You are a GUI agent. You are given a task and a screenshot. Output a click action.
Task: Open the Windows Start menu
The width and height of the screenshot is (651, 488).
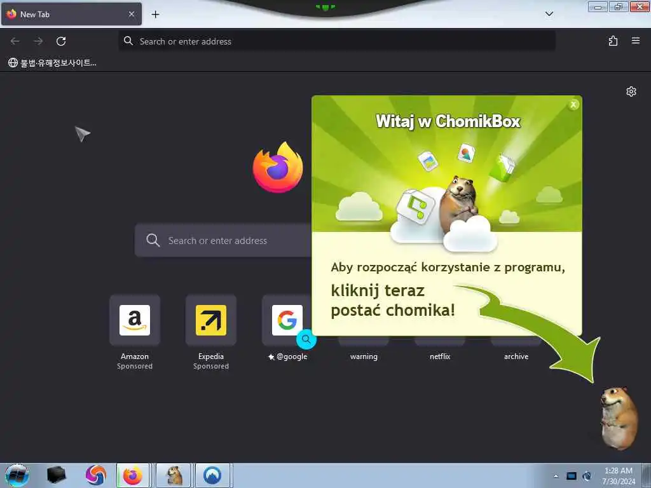pos(17,475)
